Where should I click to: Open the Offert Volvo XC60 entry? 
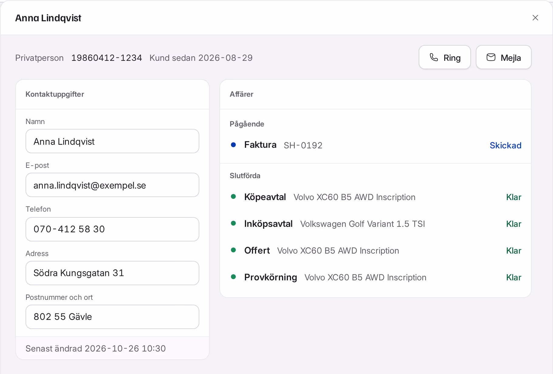[x=376, y=251]
